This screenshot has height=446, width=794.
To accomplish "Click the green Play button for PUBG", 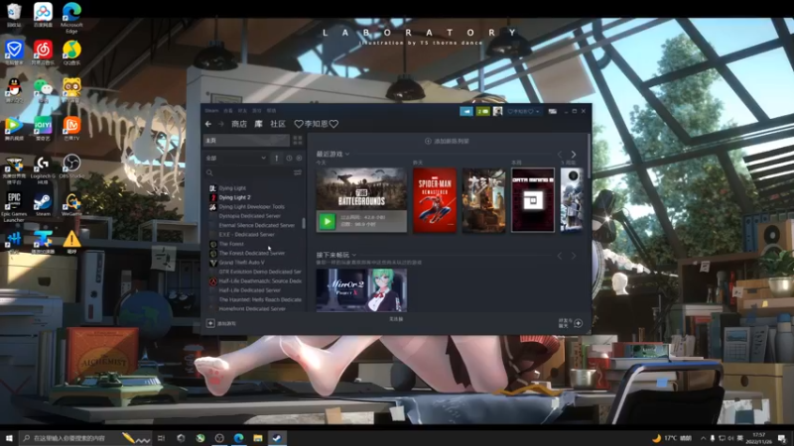I will tap(328, 221).
